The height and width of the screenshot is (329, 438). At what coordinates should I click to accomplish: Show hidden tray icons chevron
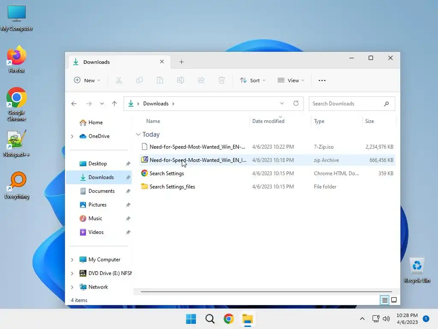click(362, 319)
